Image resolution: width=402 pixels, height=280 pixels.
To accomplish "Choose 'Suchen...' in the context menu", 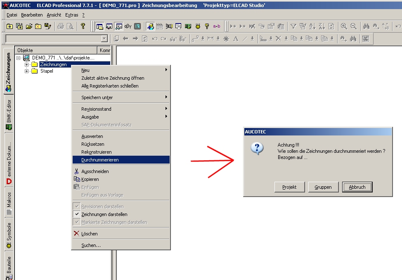I will click(x=121, y=245).
